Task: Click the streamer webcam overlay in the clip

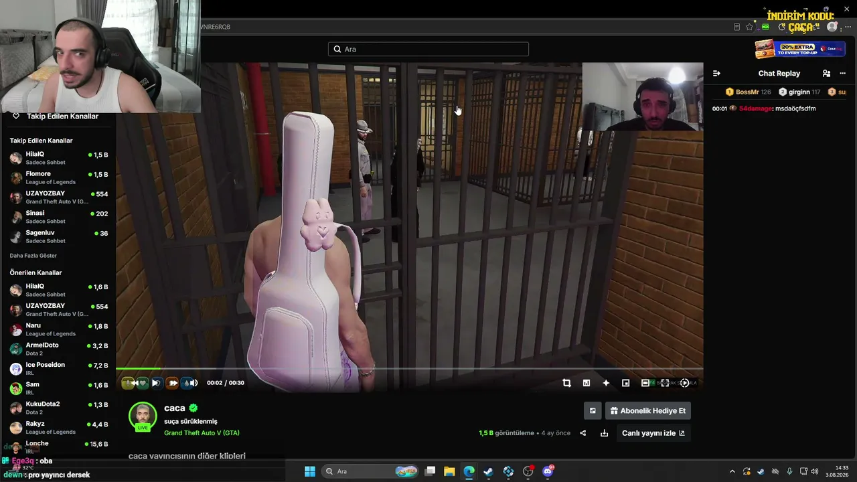Action: (643, 96)
